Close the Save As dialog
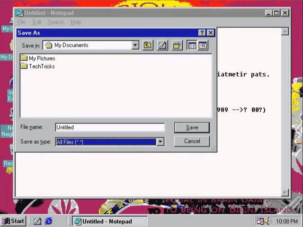This screenshot has height=227, width=303. (x=211, y=33)
